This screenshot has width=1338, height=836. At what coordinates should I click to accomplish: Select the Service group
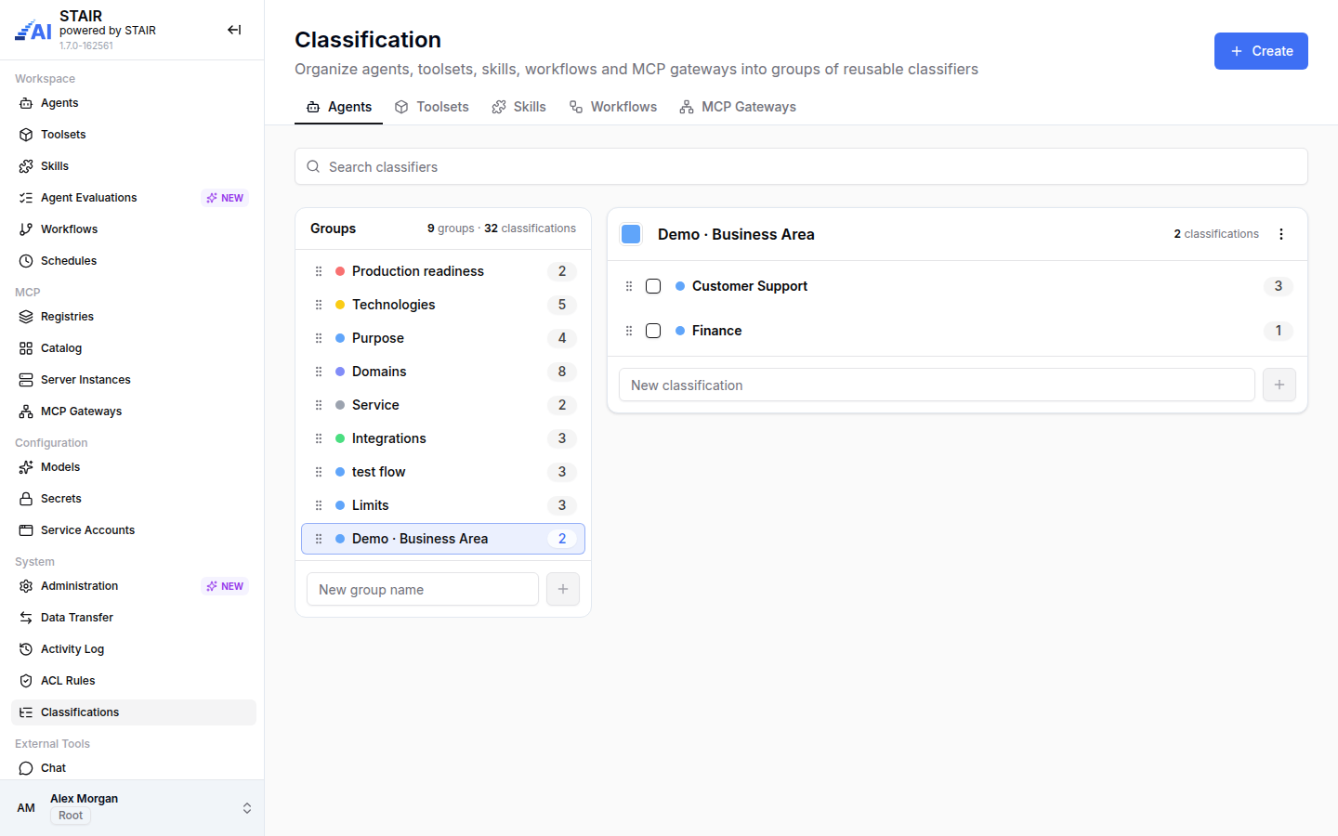(443, 405)
